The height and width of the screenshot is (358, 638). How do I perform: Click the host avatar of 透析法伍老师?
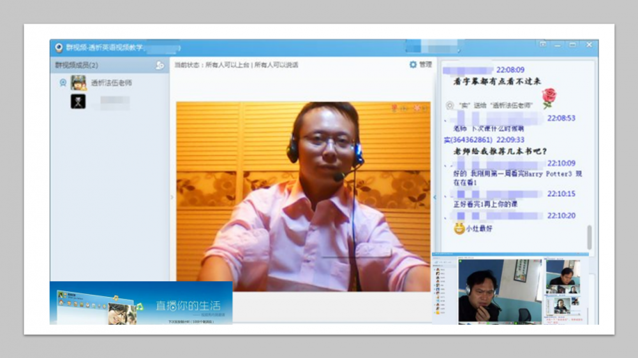pos(78,83)
